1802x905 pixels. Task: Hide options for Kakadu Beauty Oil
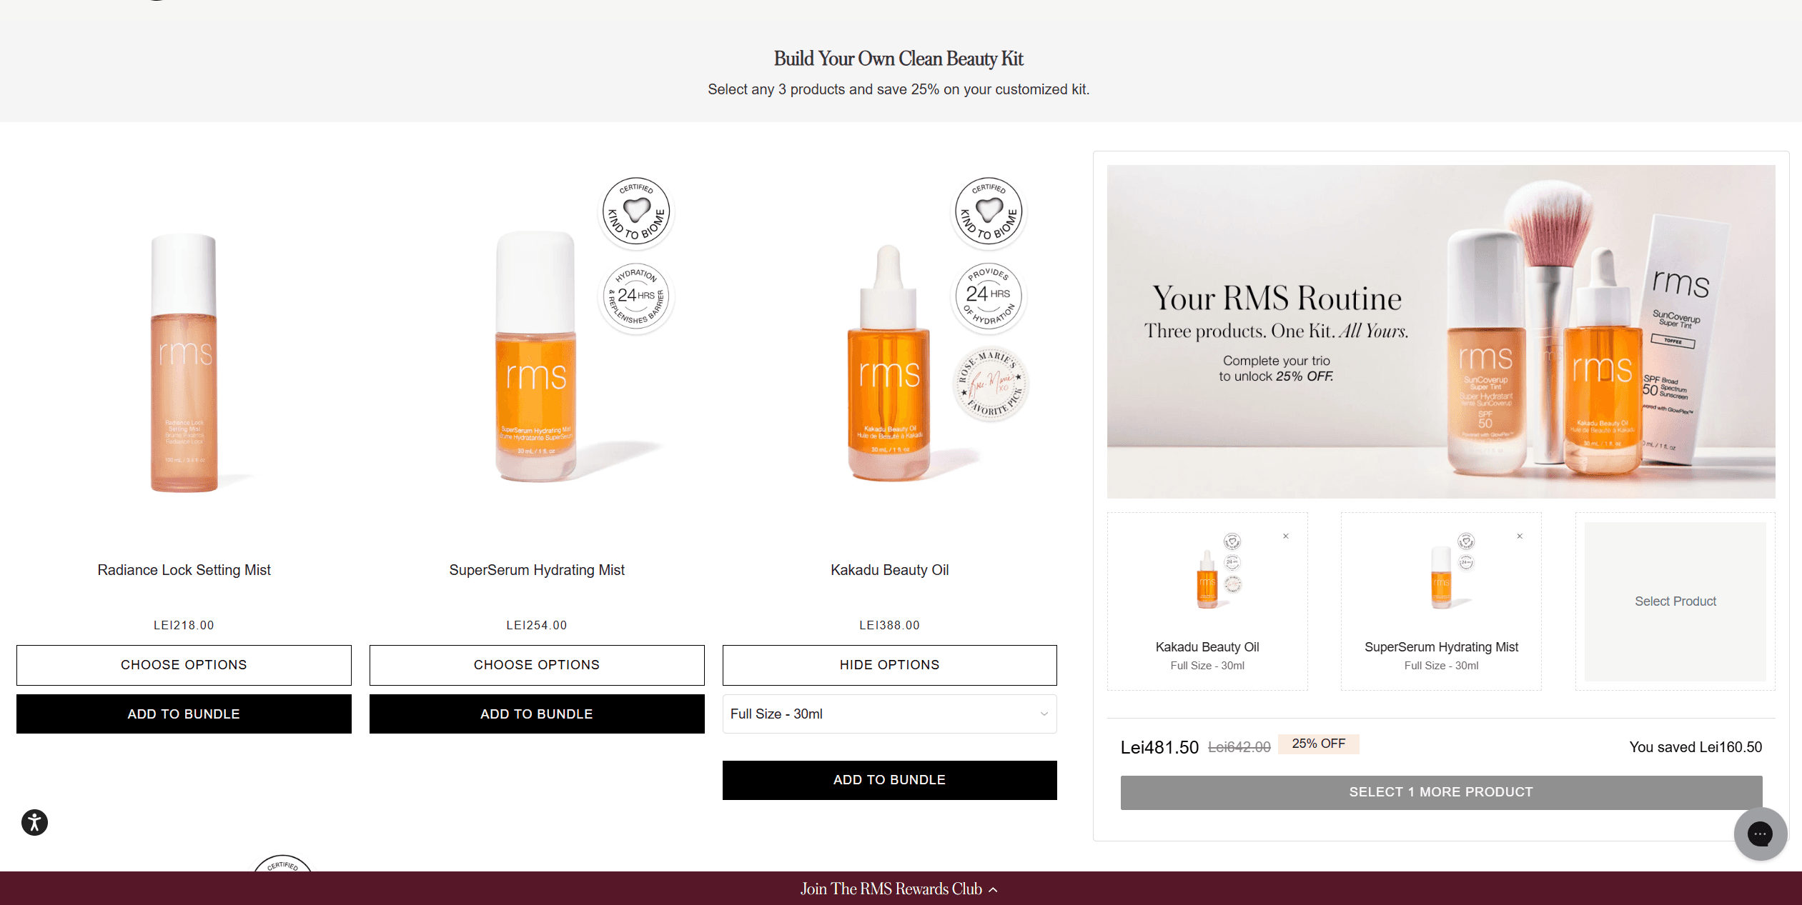click(x=889, y=665)
